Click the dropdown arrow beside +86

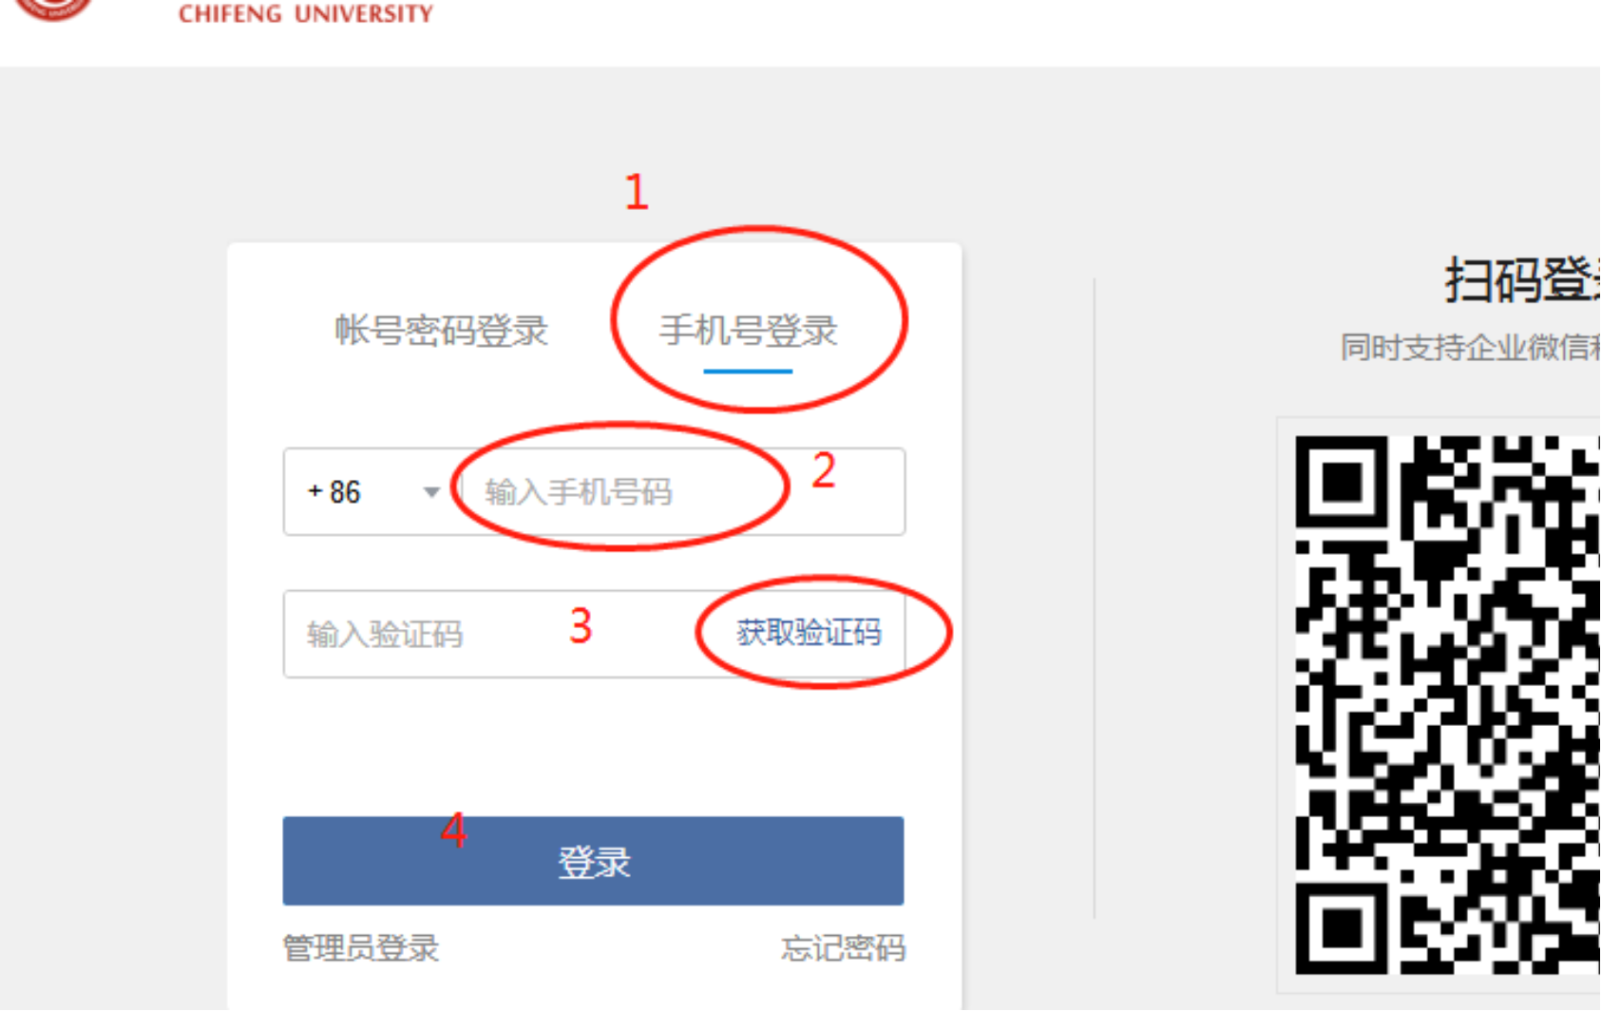point(431,492)
